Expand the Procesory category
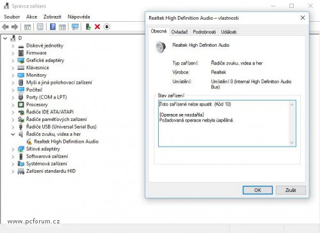The width and height of the screenshot is (320, 233). pos(13,105)
